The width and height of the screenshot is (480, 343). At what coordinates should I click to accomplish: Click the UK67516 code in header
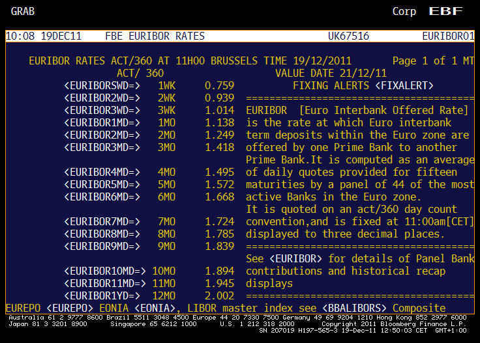tap(349, 36)
